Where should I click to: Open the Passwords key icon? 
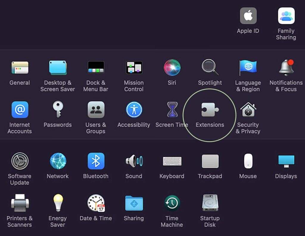58,109
